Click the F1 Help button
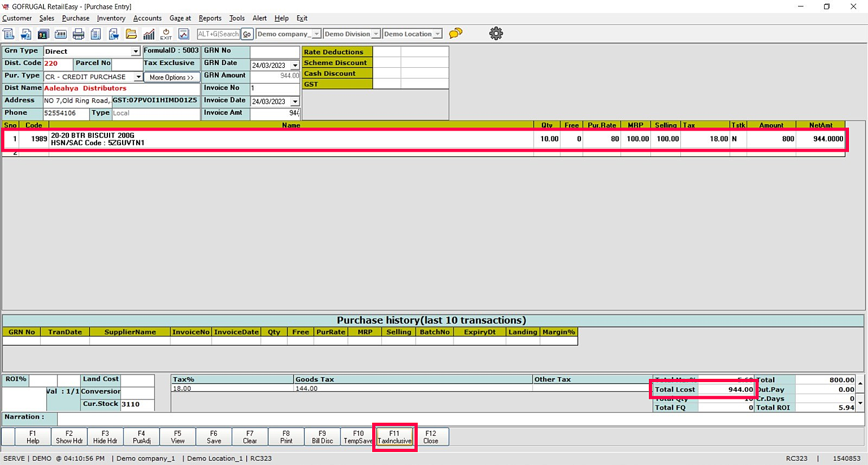Screen dimensions: 868x465 pyautogui.click(x=33, y=437)
